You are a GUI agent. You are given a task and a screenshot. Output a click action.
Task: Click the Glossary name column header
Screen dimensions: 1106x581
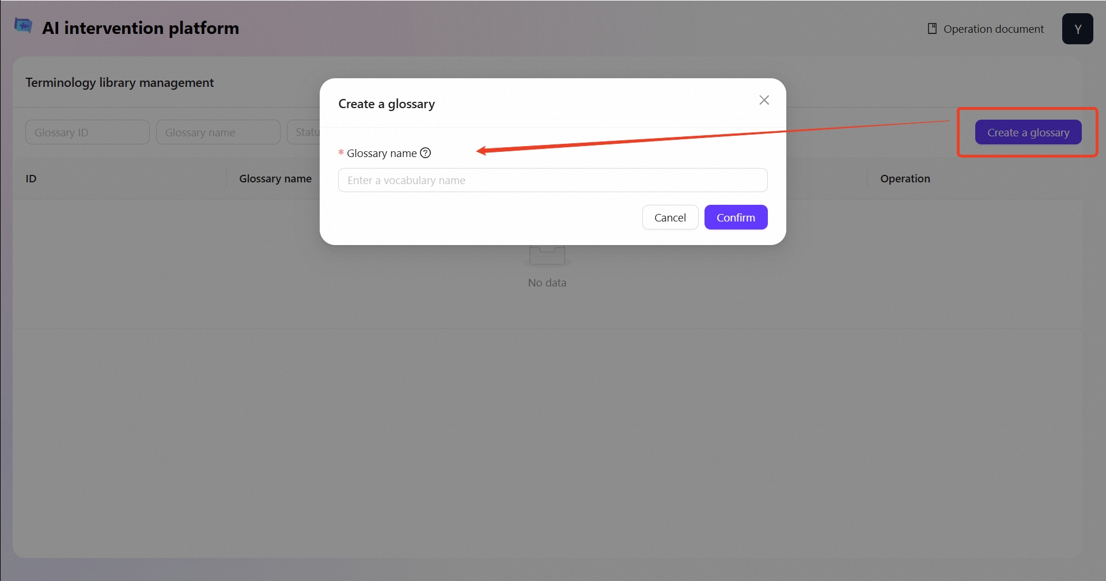[x=275, y=179]
